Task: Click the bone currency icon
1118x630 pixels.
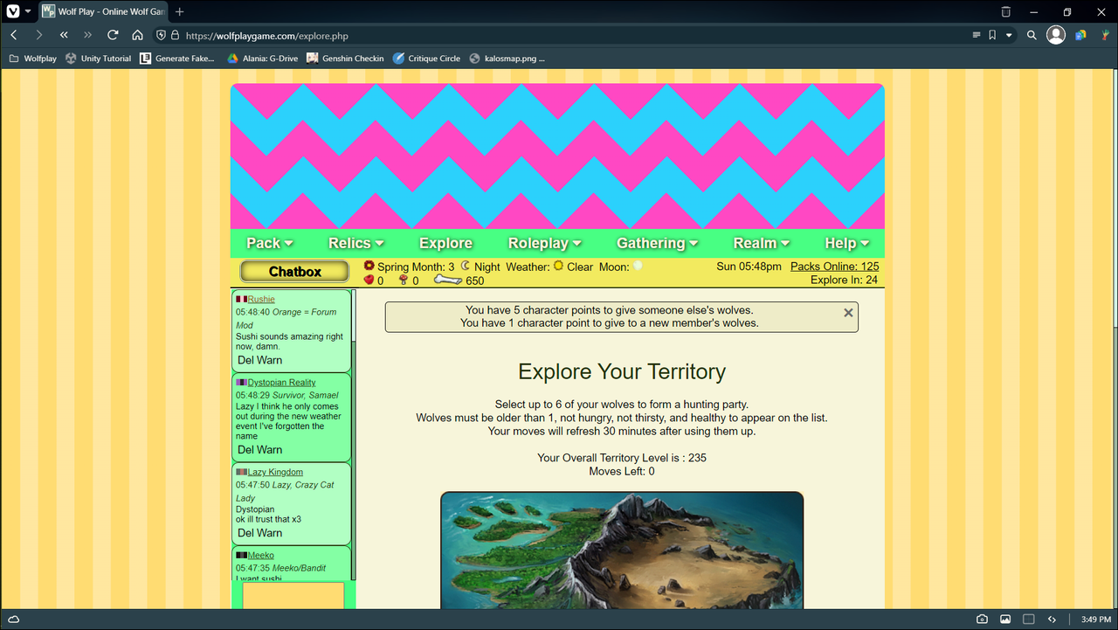Action: pyautogui.click(x=447, y=280)
